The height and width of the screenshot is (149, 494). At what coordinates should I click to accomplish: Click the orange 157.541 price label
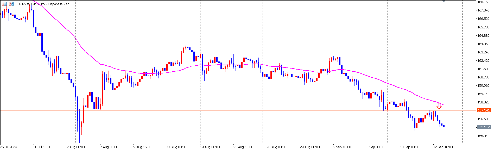point(484,110)
